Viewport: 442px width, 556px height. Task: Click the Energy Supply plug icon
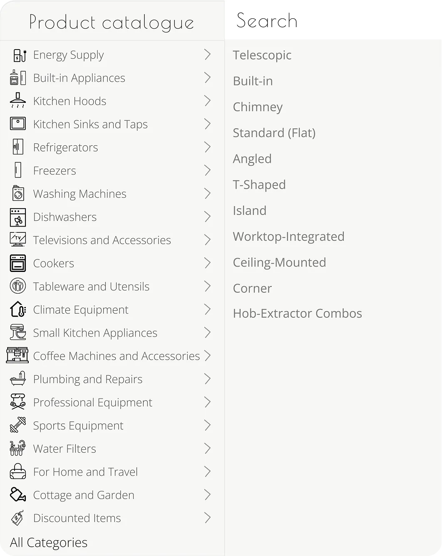[18, 55]
